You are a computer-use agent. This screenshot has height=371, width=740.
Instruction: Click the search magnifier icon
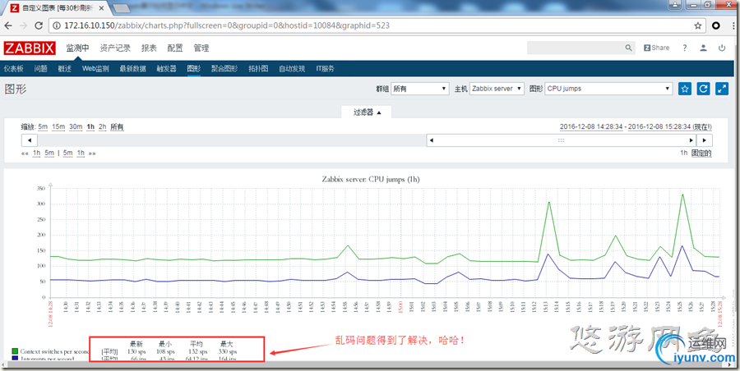coord(628,48)
